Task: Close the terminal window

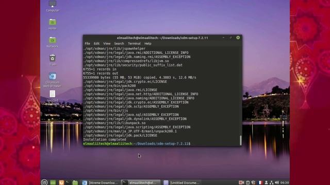Action: [x=238, y=38]
